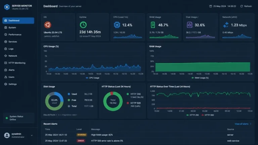Click the green Free legend dot

pos(69,100)
